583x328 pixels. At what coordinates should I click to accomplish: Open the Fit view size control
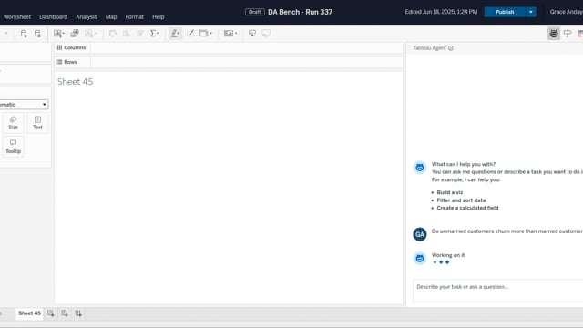[206, 34]
